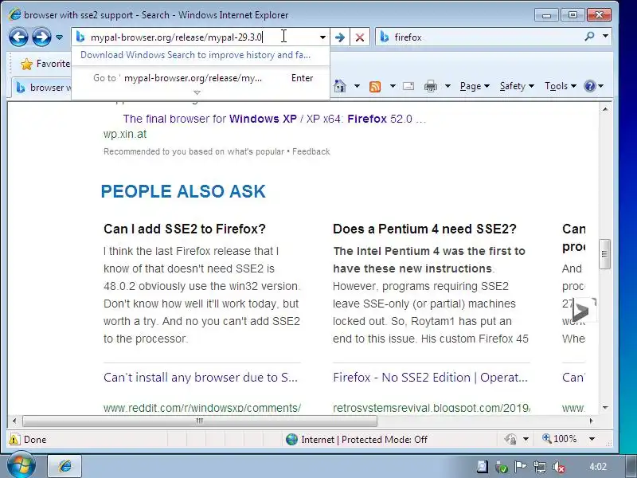Open Home button dropdown arrow

(357, 86)
